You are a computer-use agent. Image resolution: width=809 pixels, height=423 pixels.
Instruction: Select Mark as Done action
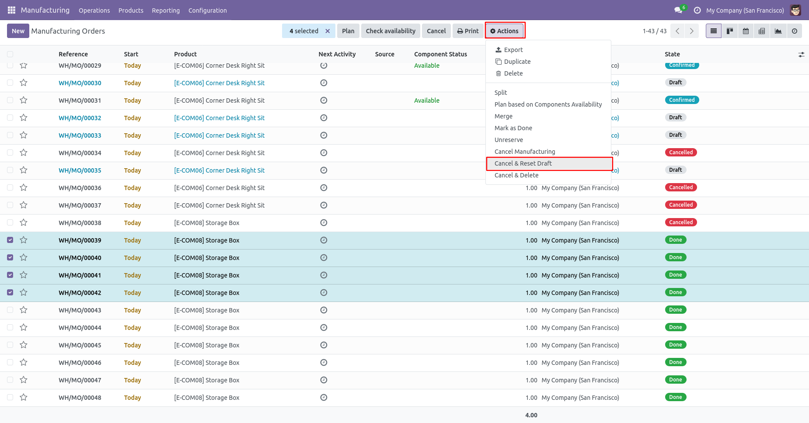point(548,128)
